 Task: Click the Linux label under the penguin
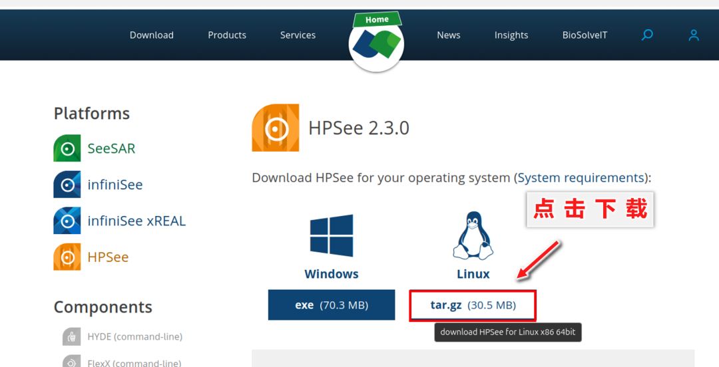click(x=473, y=274)
